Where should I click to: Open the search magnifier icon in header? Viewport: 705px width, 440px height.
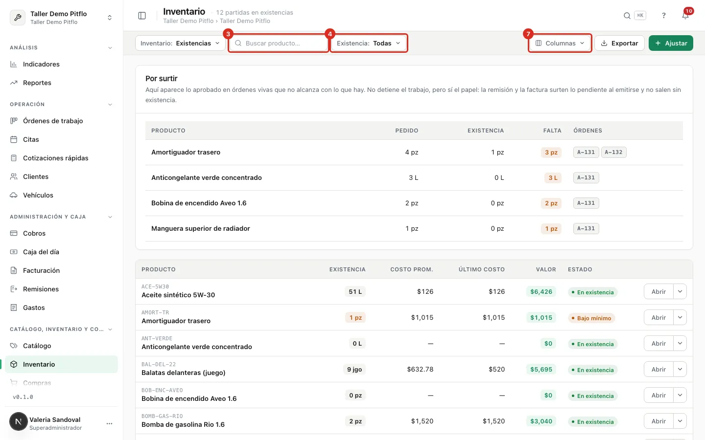[x=627, y=16]
